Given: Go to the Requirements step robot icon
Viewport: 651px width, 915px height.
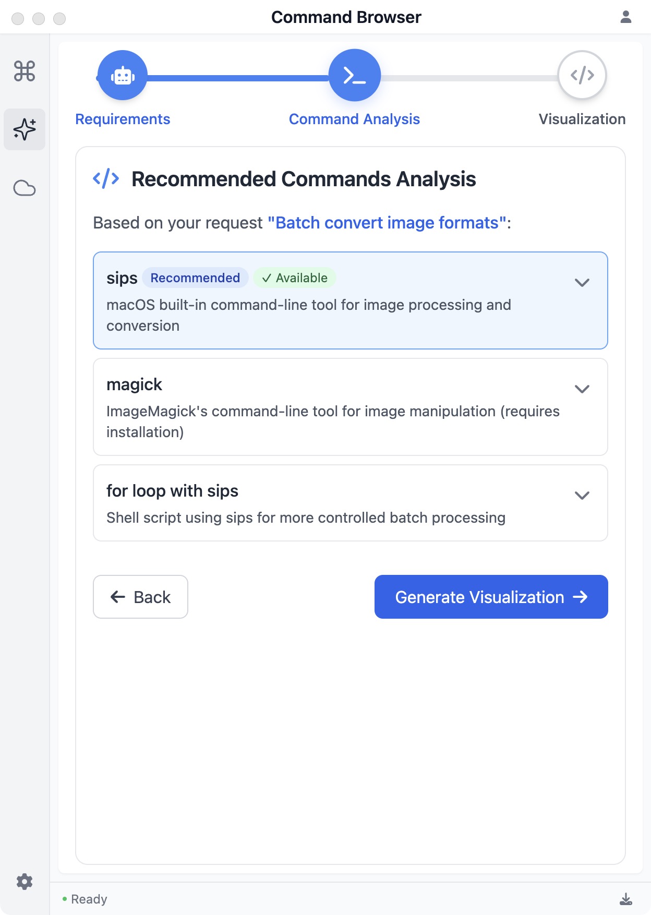Looking at the screenshot, I should point(123,75).
